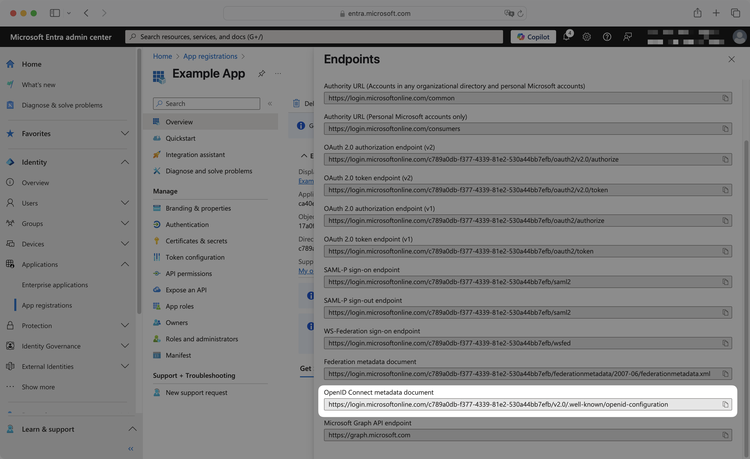Copy the Microsoft Graph API endpoint URL
Viewport: 750px width, 459px height.
tap(725, 435)
